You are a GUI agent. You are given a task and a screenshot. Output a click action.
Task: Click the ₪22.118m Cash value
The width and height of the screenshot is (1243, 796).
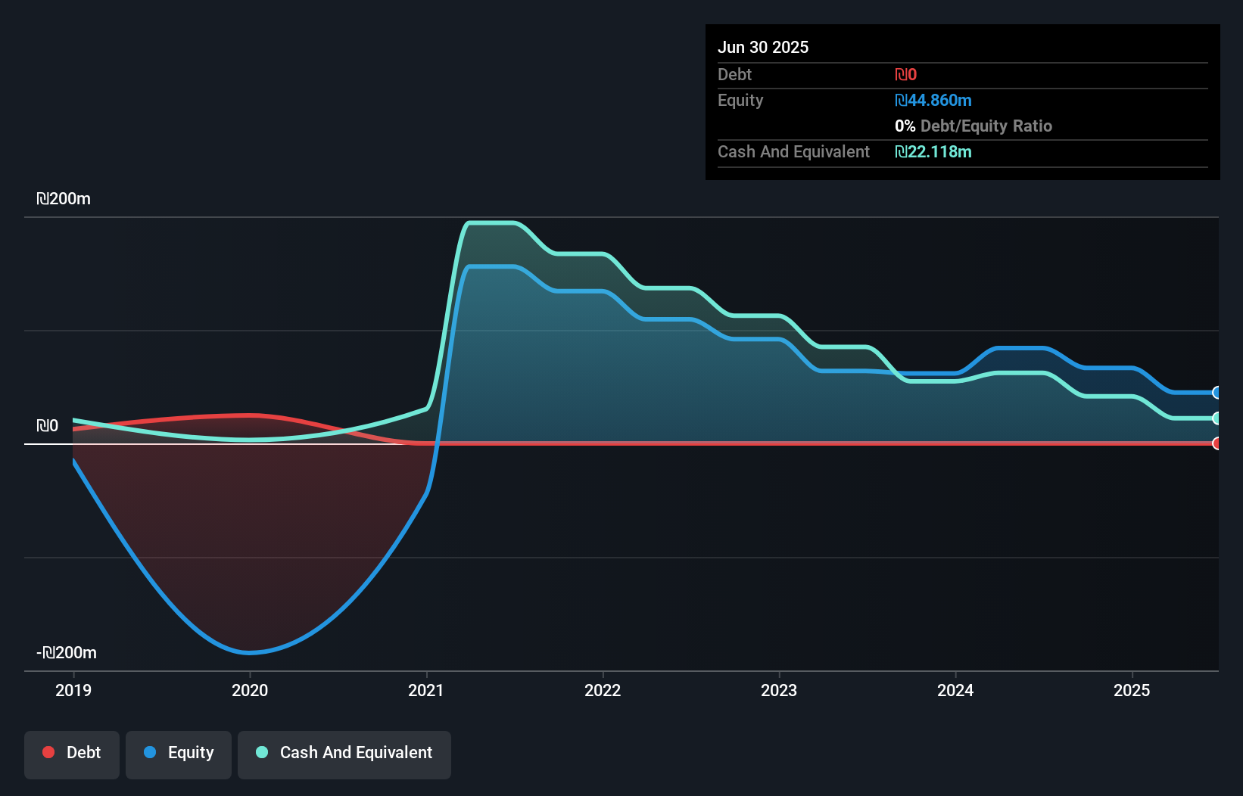pyautogui.click(x=933, y=151)
